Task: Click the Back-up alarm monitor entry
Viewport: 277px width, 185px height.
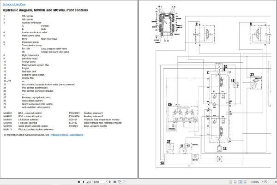Action: (96, 126)
